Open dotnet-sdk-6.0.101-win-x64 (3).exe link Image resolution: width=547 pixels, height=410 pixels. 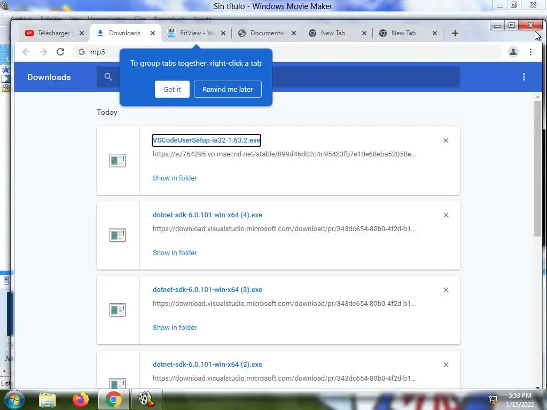click(x=207, y=290)
